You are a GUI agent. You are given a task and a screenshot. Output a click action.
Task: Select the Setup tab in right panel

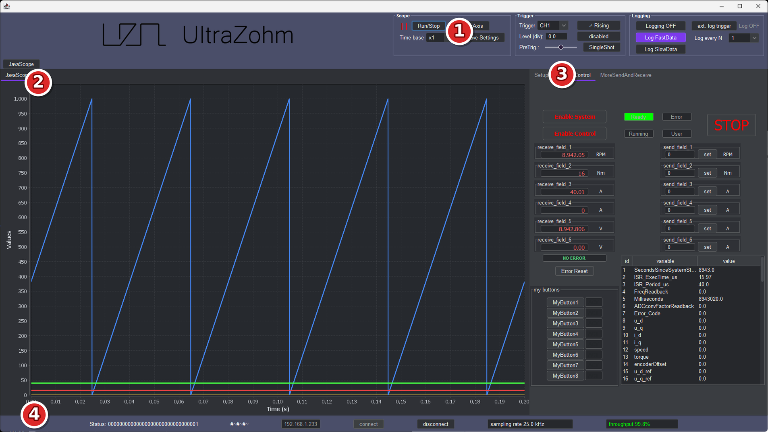tap(541, 75)
